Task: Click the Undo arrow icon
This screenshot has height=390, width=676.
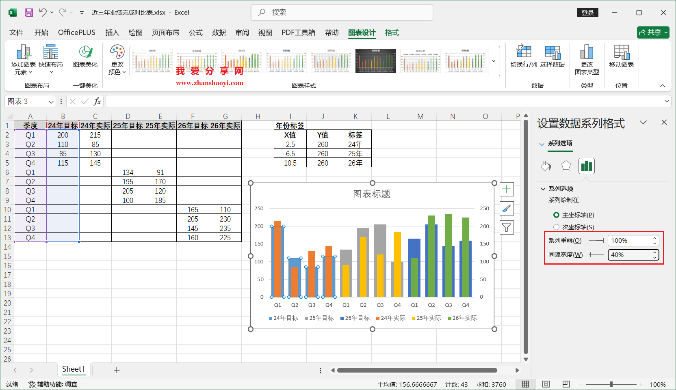Action: coord(43,13)
